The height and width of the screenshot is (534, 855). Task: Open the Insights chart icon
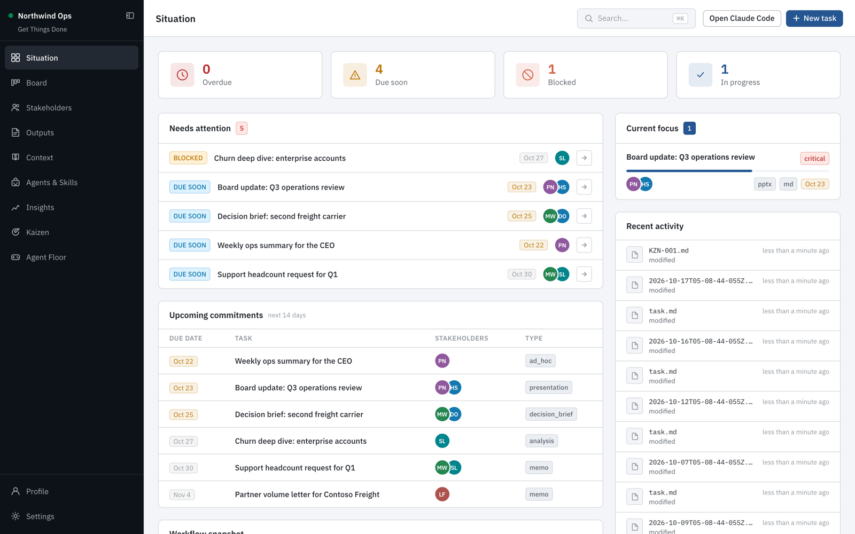pos(15,207)
